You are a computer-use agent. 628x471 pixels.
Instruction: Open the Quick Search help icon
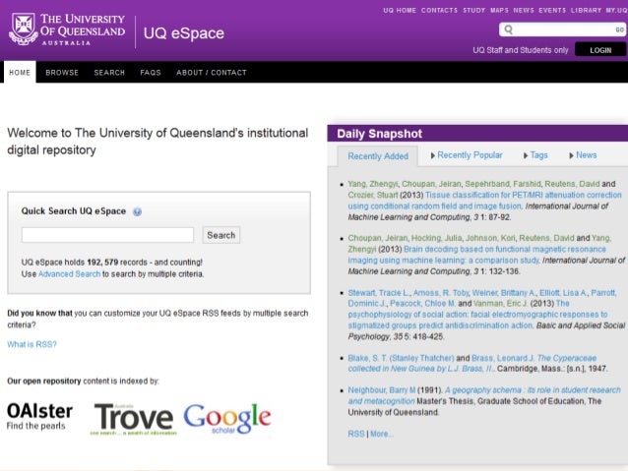pos(138,211)
